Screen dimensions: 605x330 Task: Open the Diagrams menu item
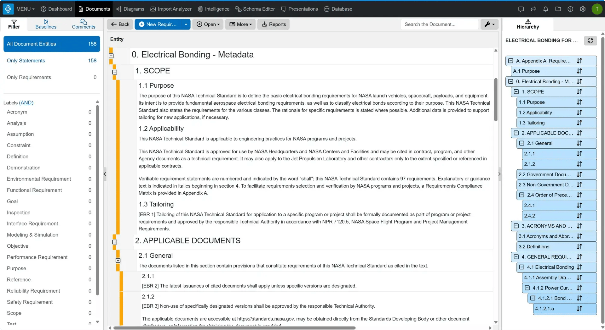[130, 9]
